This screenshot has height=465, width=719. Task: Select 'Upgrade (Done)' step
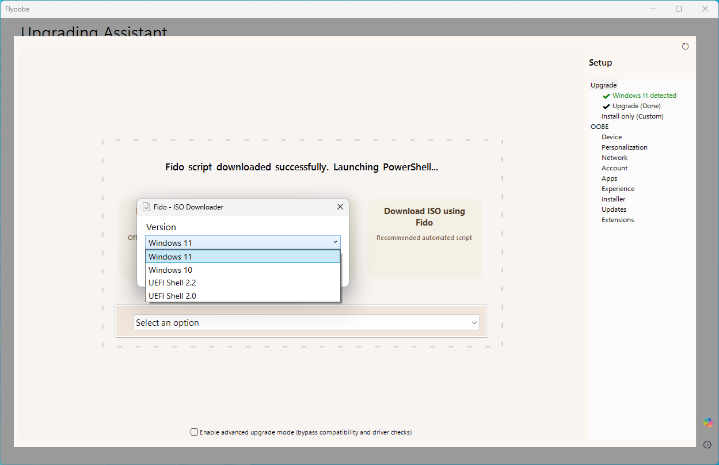(x=636, y=106)
